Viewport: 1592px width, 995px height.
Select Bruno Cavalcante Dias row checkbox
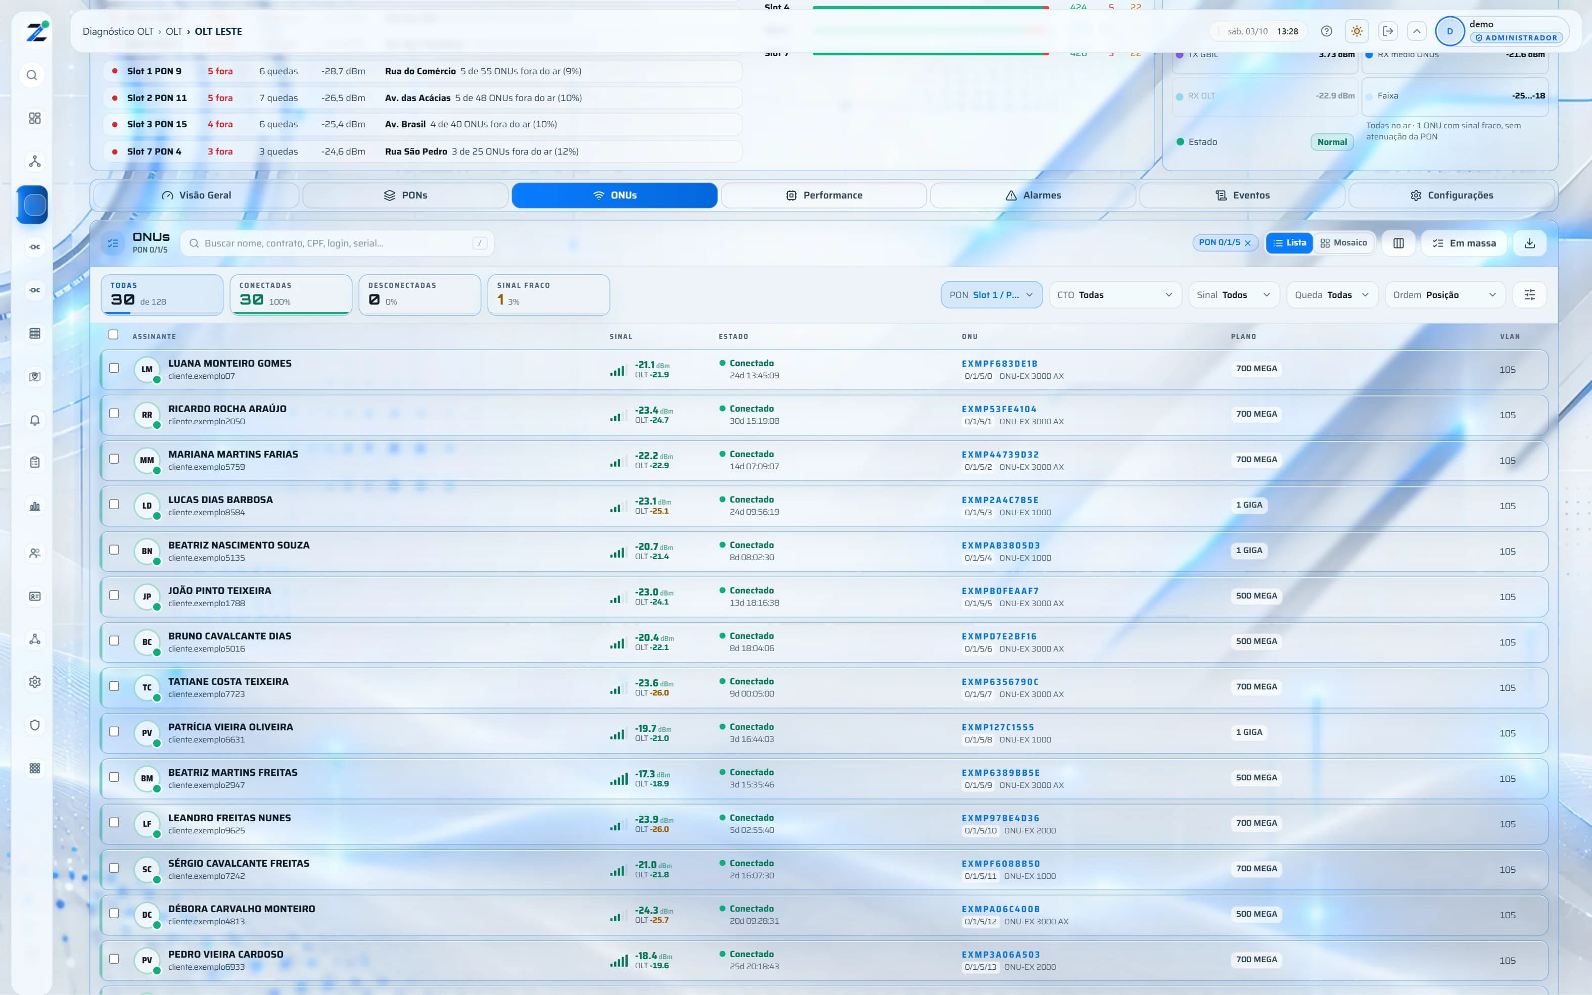[x=114, y=640]
